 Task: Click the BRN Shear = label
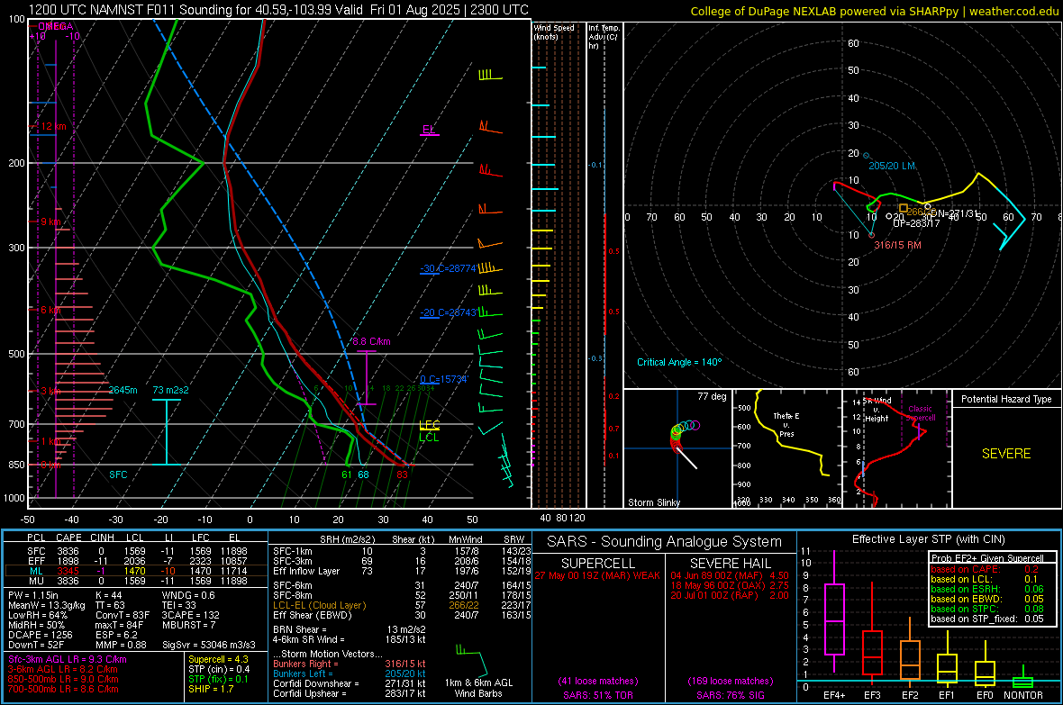coord(300,629)
